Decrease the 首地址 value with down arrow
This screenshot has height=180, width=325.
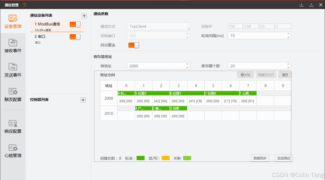pyautogui.click(x=188, y=68)
